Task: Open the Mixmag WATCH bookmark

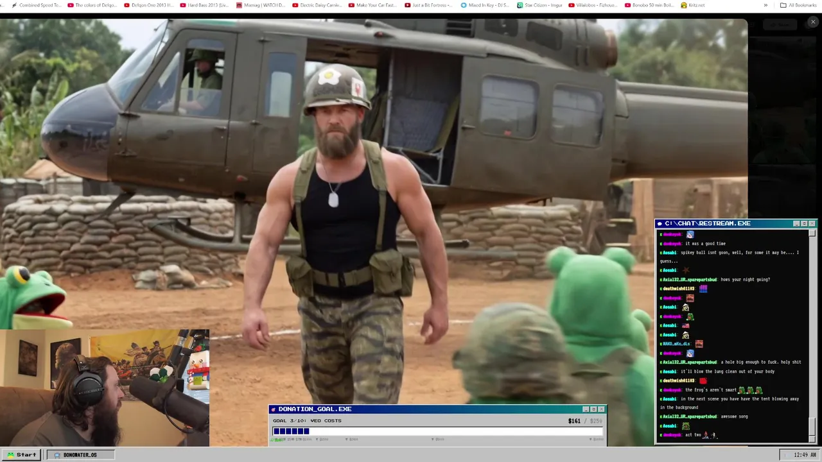Action: [x=261, y=5]
